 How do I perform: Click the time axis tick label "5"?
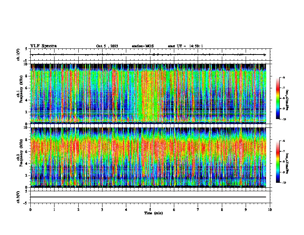[150, 210]
